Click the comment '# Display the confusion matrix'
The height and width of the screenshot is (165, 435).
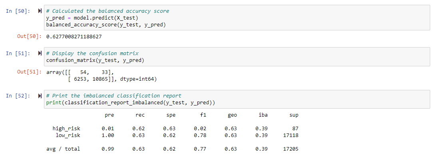pyautogui.click(x=92, y=54)
